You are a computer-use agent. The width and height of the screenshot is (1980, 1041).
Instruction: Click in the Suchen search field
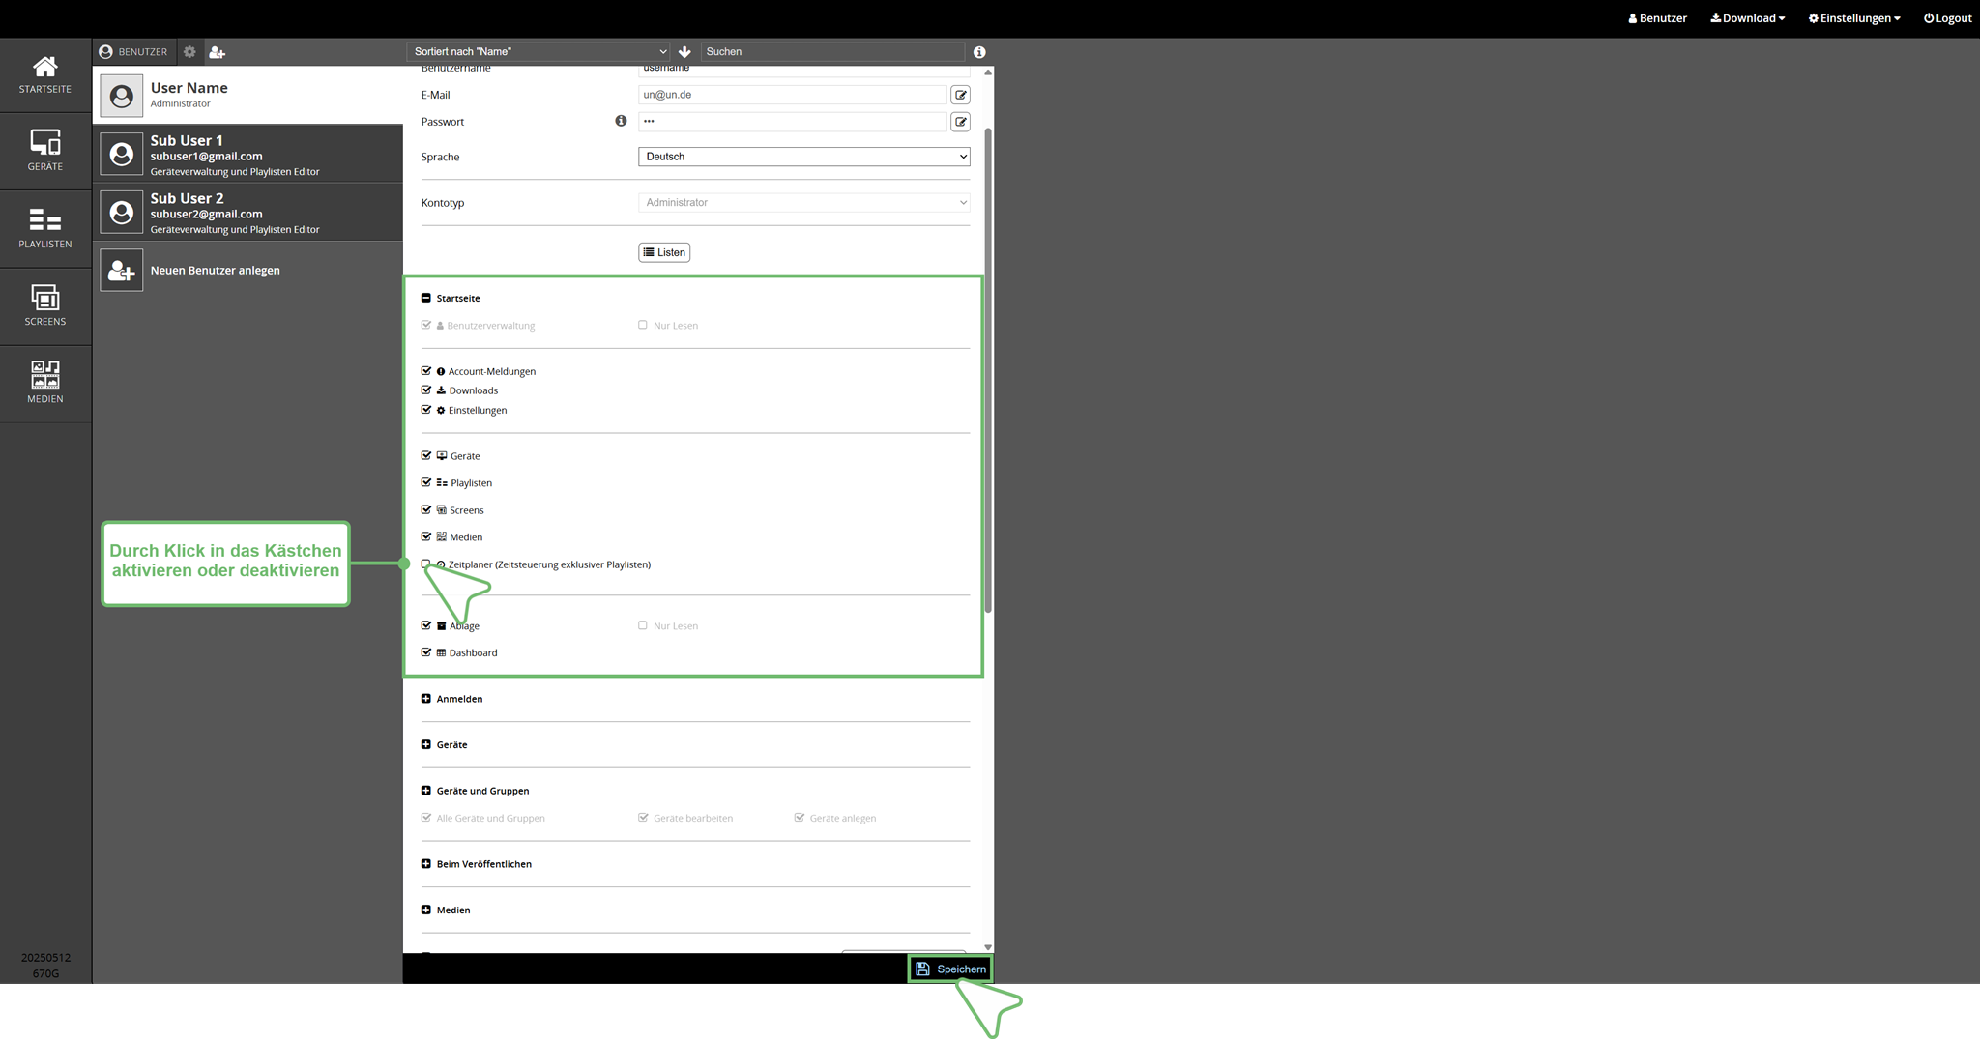click(x=832, y=52)
